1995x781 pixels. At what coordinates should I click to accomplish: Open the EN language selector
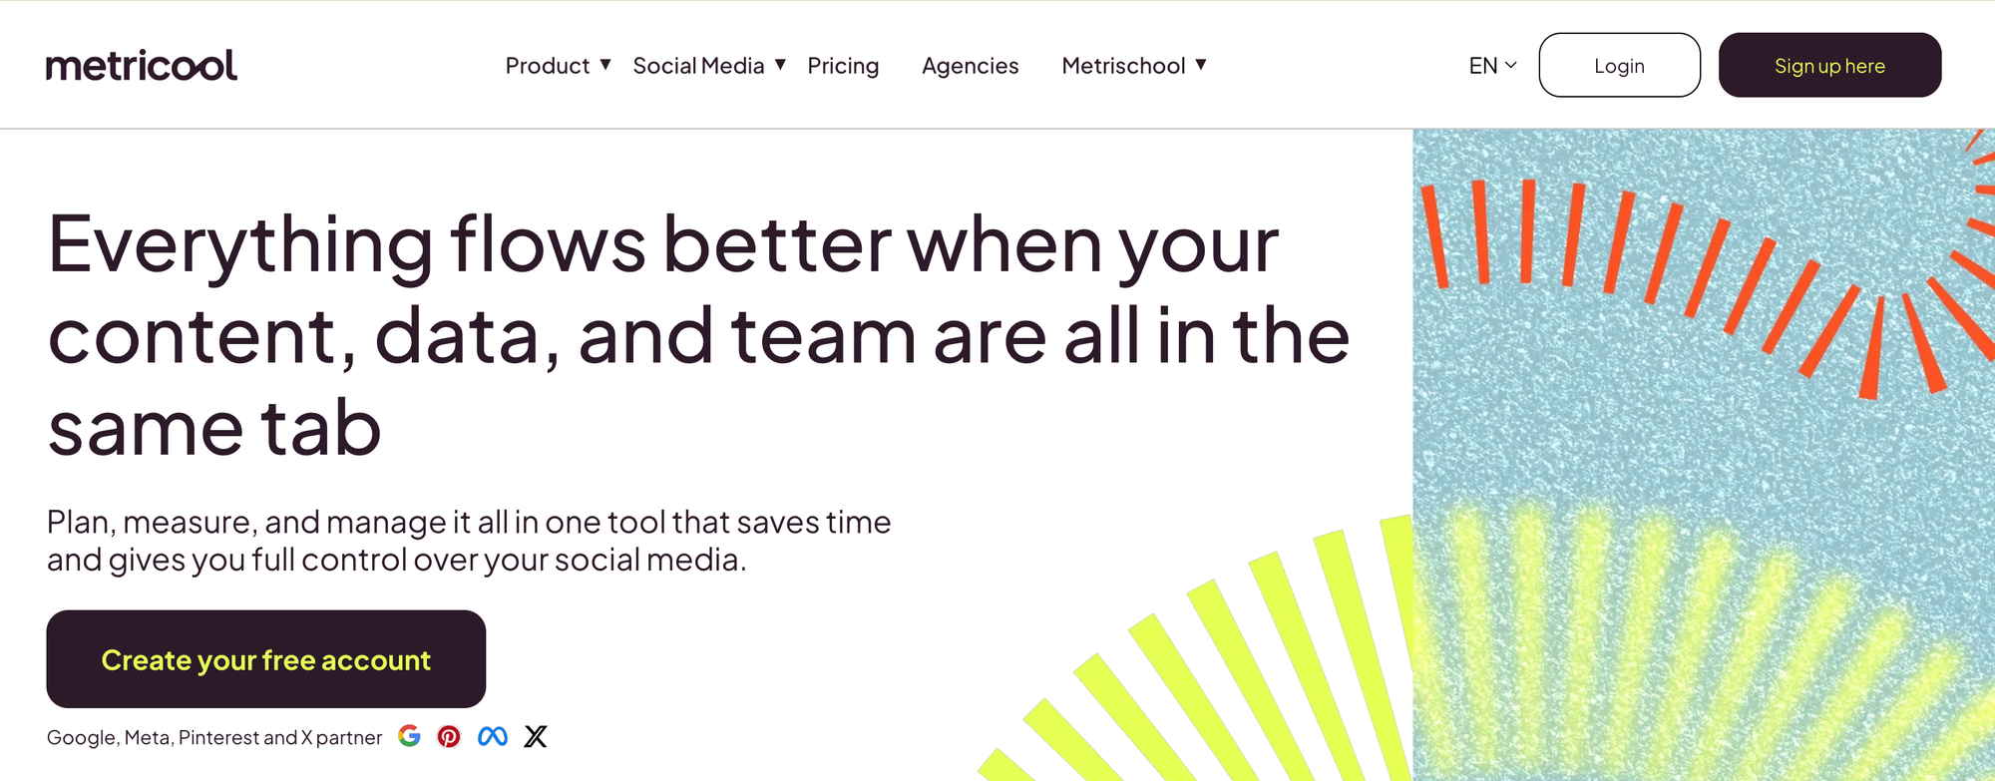click(x=1492, y=66)
